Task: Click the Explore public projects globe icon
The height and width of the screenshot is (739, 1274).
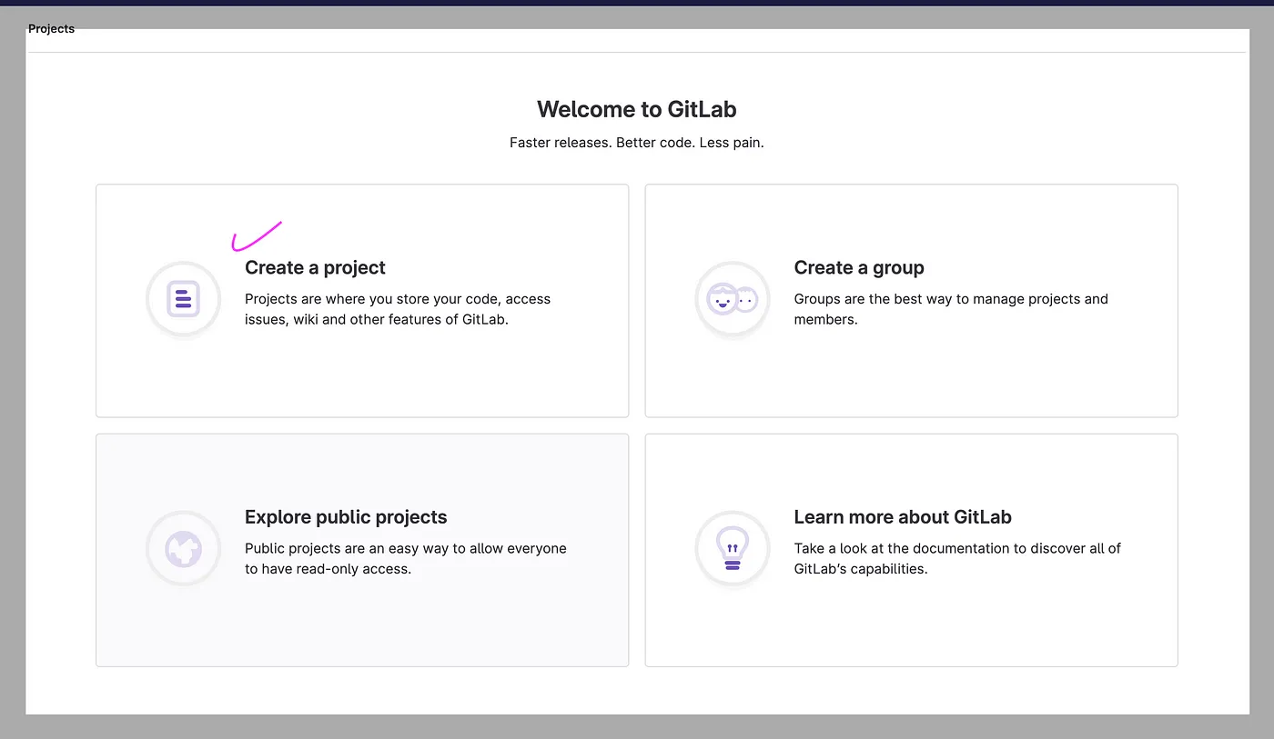Action: click(184, 548)
